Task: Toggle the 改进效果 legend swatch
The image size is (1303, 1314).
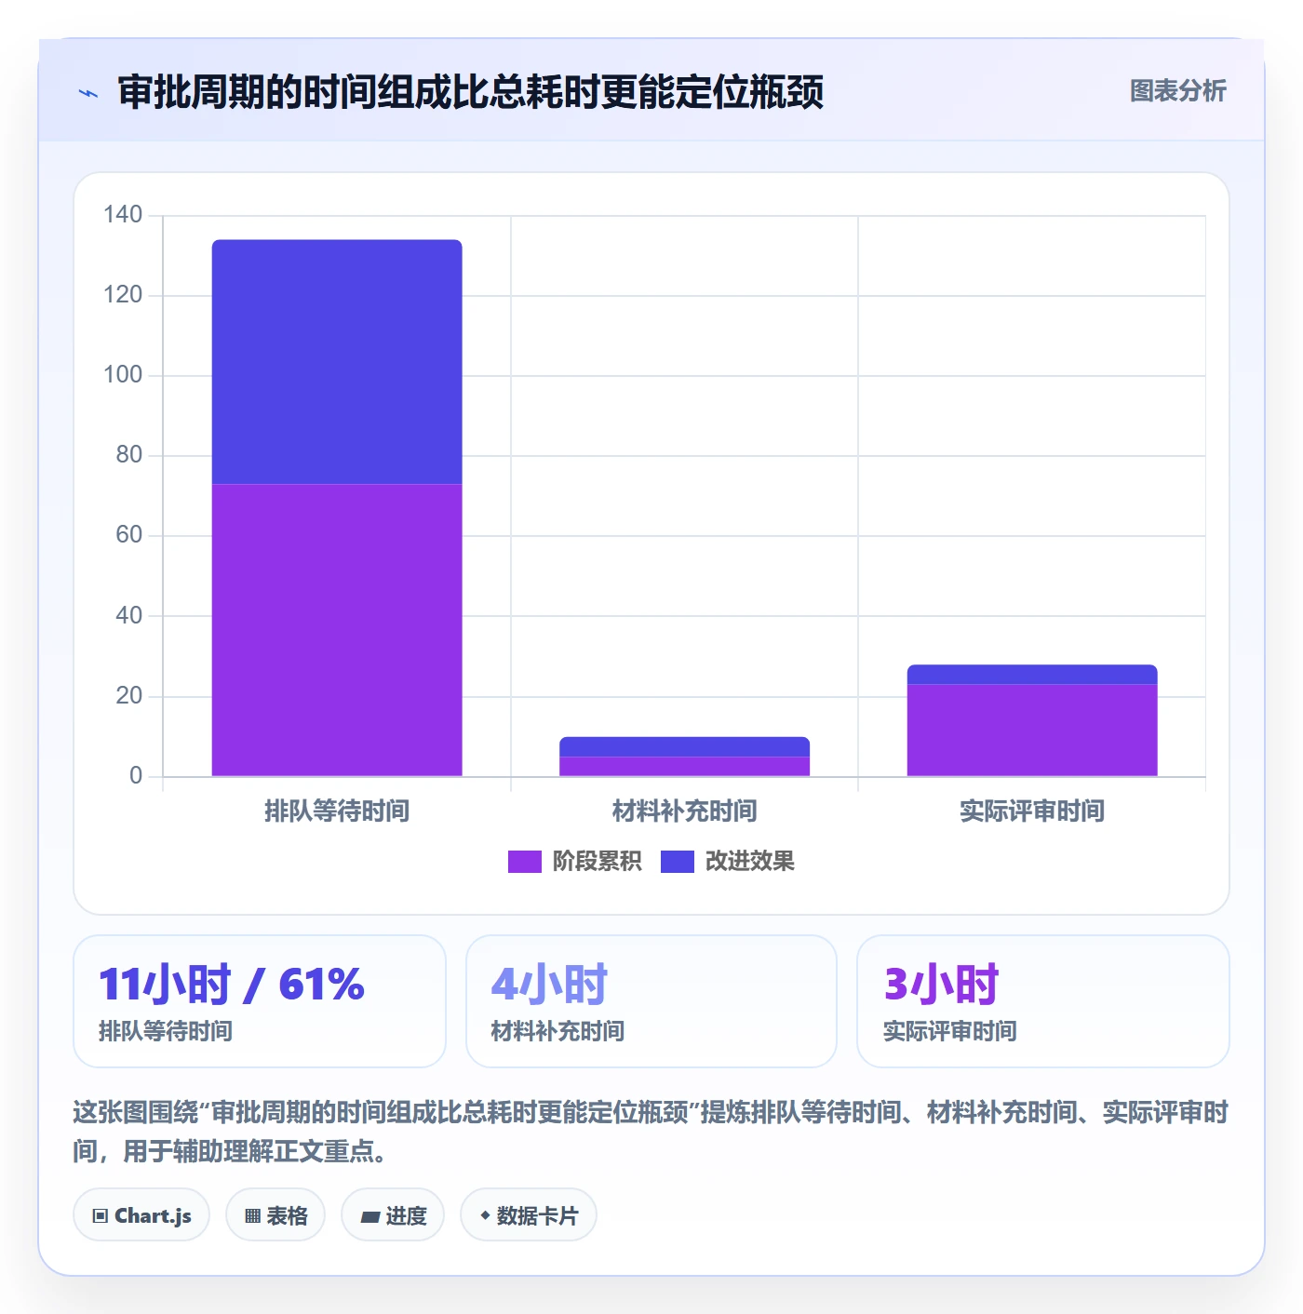Action: pyautogui.click(x=678, y=862)
